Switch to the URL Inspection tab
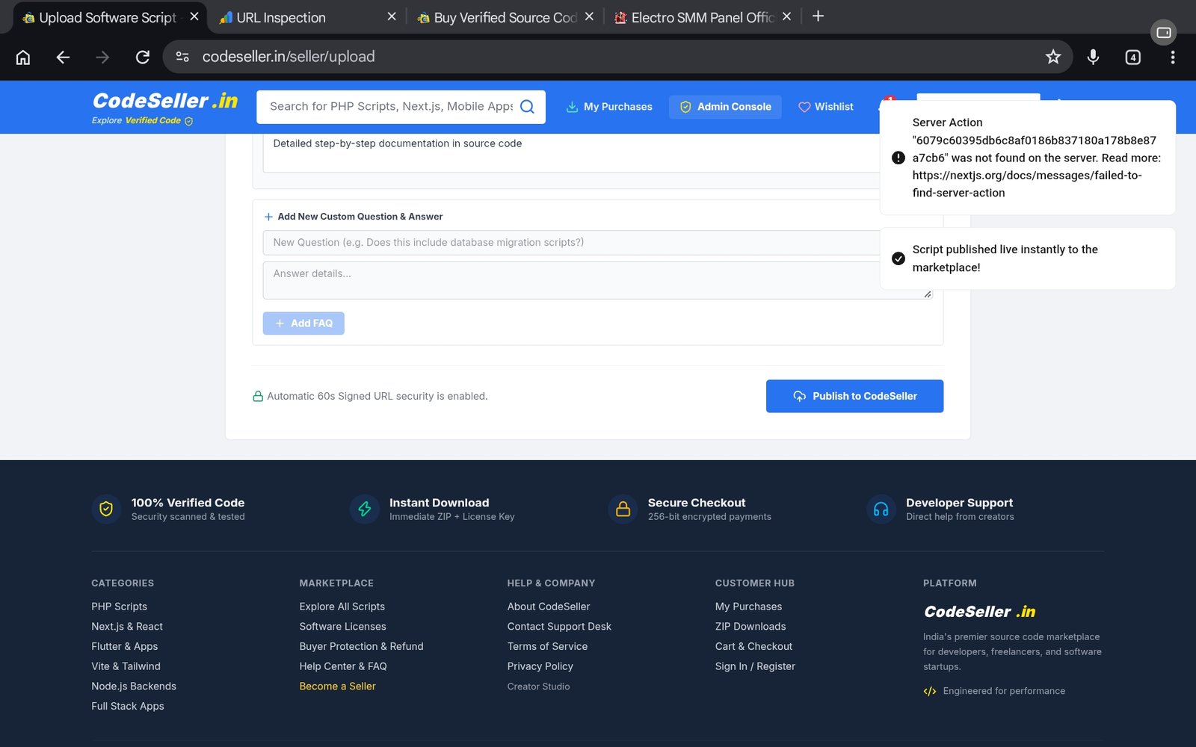 click(306, 17)
